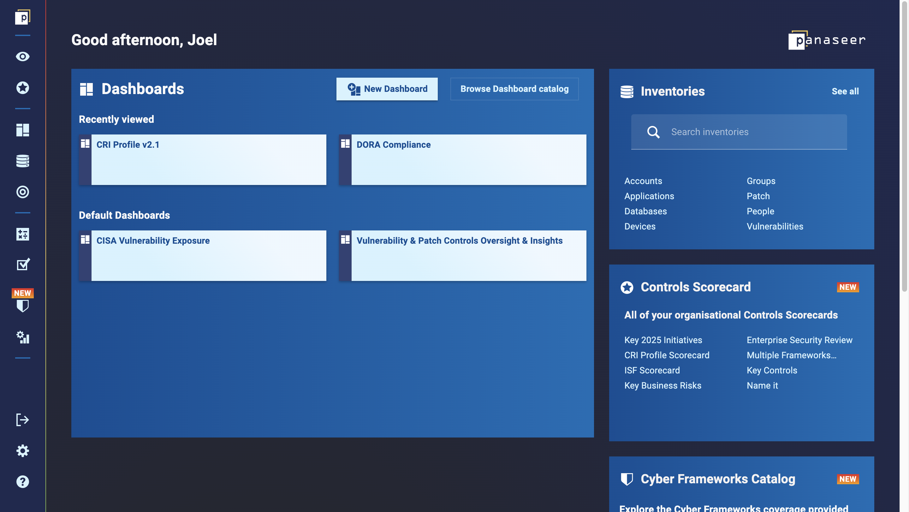Open the Vulnerabilities inventory link

(775, 227)
